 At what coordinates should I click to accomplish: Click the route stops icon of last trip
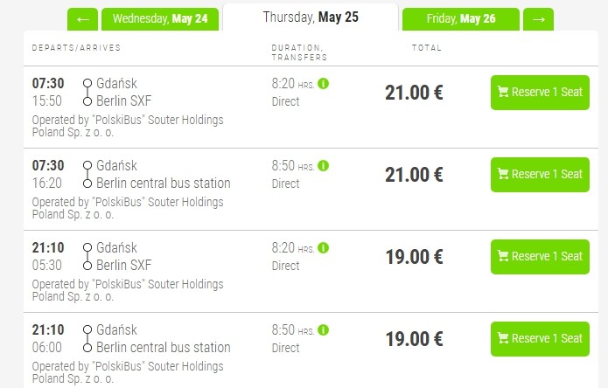(87, 339)
